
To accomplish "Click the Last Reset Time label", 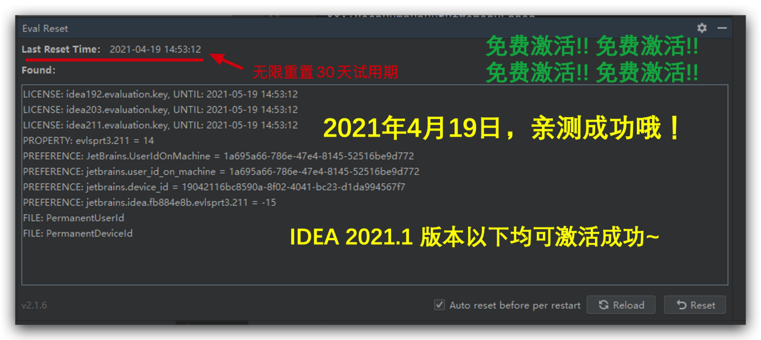I will (61, 49).
